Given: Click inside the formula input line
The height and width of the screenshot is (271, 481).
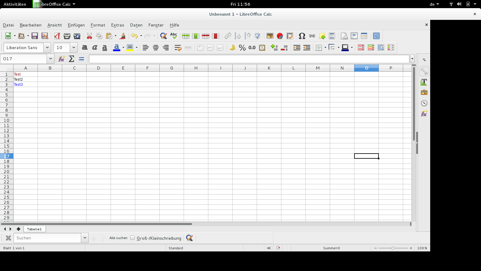Looking at the screenshot, I should pyautogui.click(x=249, y=59).
